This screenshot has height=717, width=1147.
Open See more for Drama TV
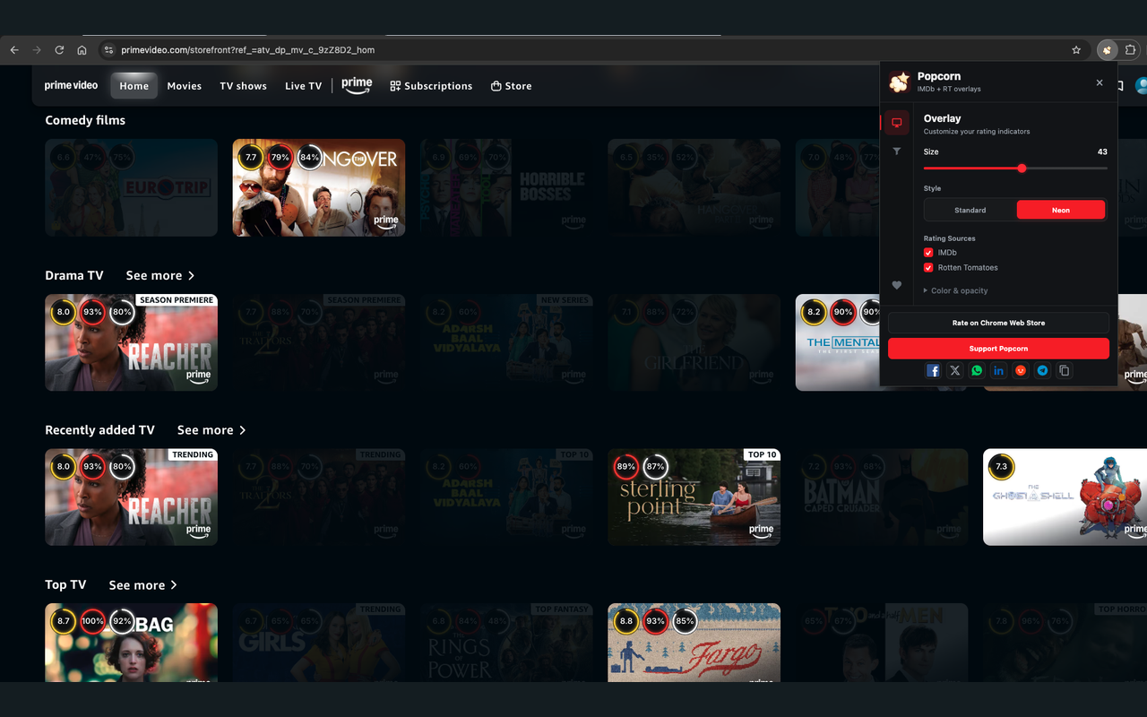[160, 275]
